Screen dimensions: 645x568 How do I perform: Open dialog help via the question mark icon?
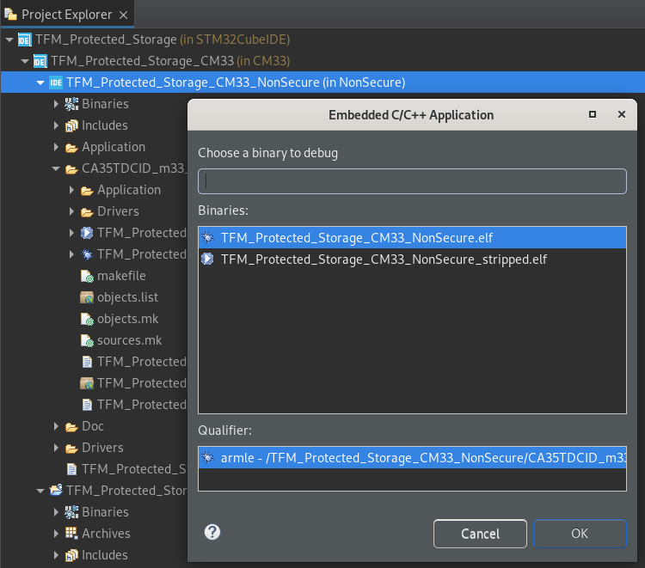click(212, 532)
